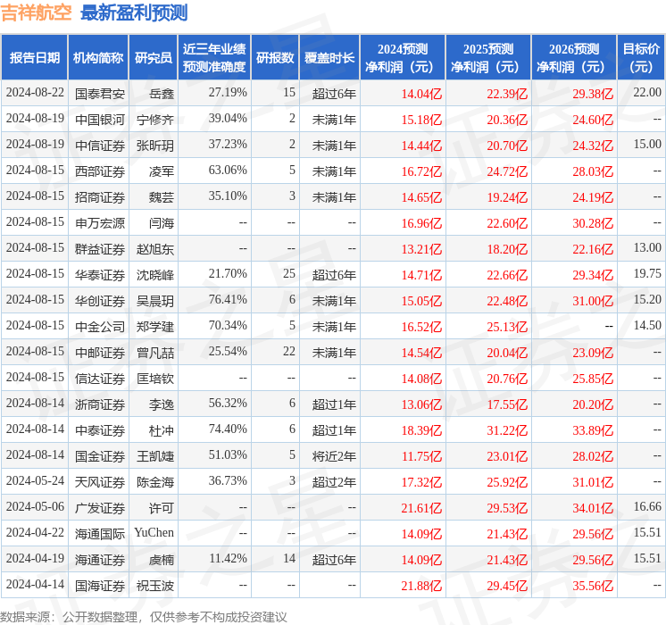
Task: Click the 天风证券 institution cell
Action: pyautogui.click(x=100, y=482)
